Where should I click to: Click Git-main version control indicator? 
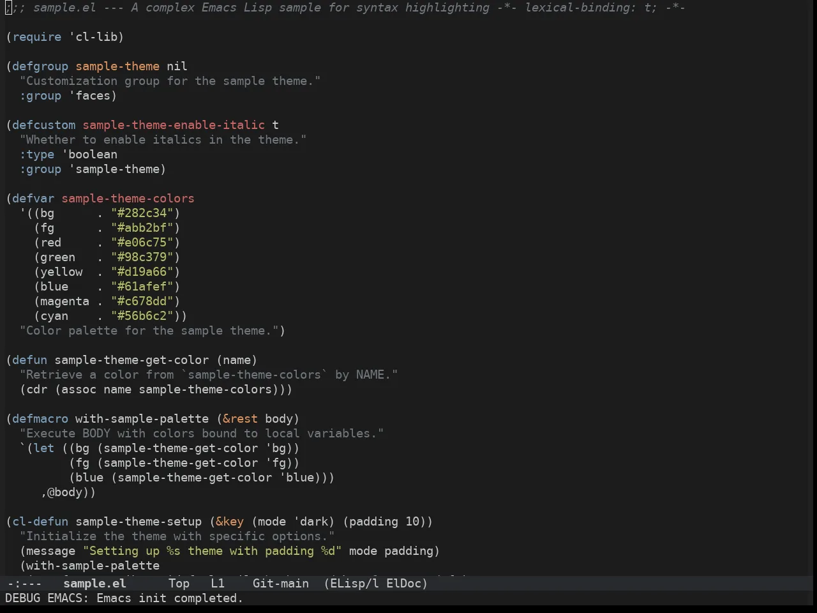[281, 584]
